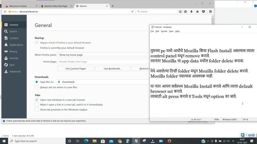Click the 'Windows (CRLF)' Notepad status entry
This screenshot has width=257, height=144.
pos(229,120)
